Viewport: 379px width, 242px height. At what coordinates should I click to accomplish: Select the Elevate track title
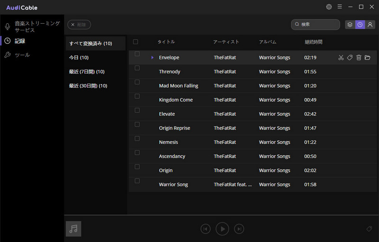click(167, 114)
